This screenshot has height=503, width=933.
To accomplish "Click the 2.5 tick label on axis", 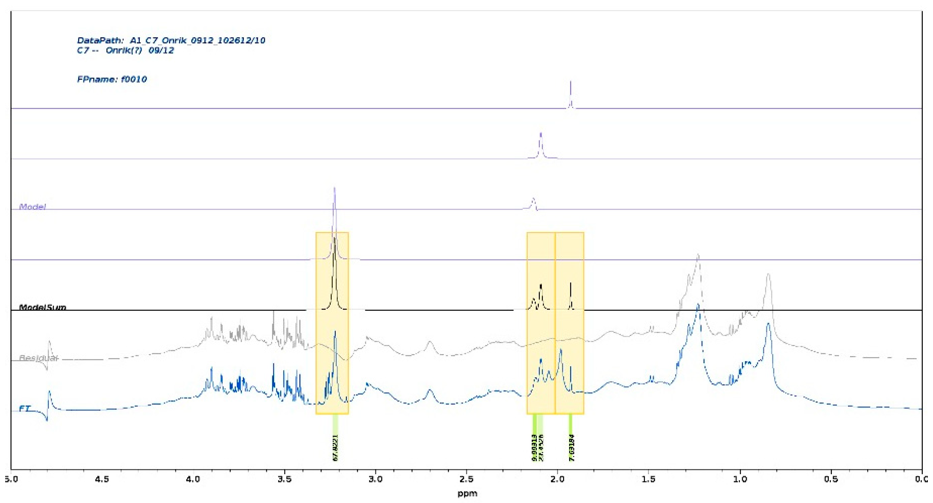I will 466,479.
